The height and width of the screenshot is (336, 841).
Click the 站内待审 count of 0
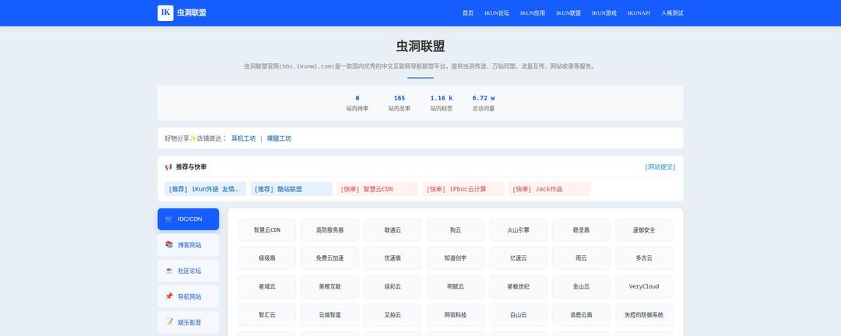tap(357, 98)
